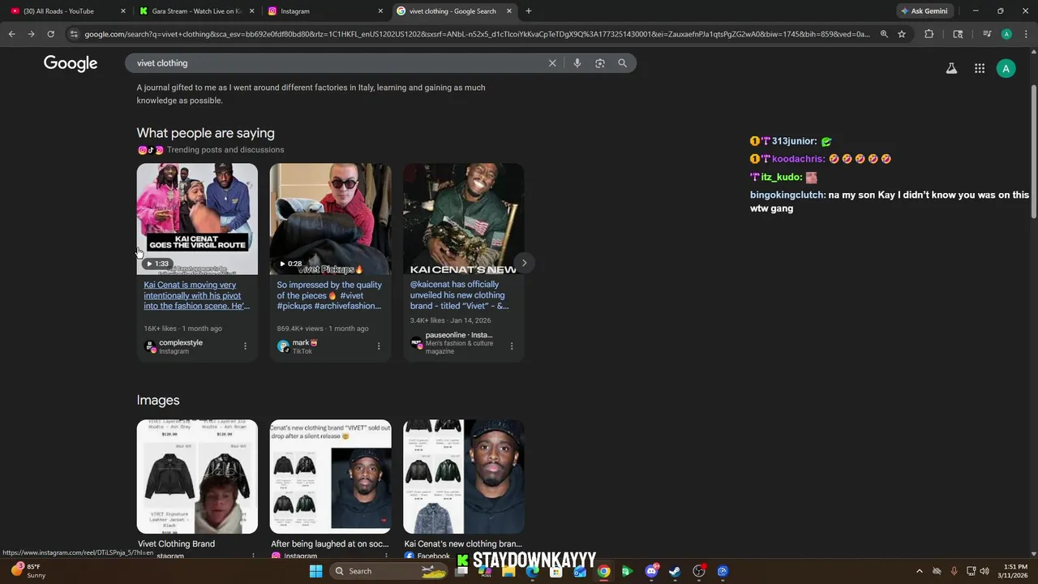Click 'After being laughed at' image caption
The width and height of the screenshot is (1038, 584).
point(329,544)
